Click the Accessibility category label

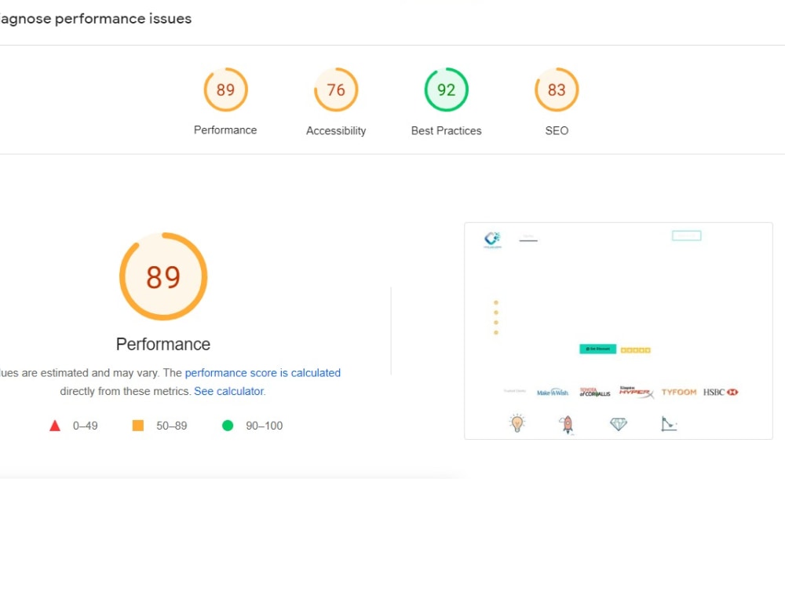[336, 130]
